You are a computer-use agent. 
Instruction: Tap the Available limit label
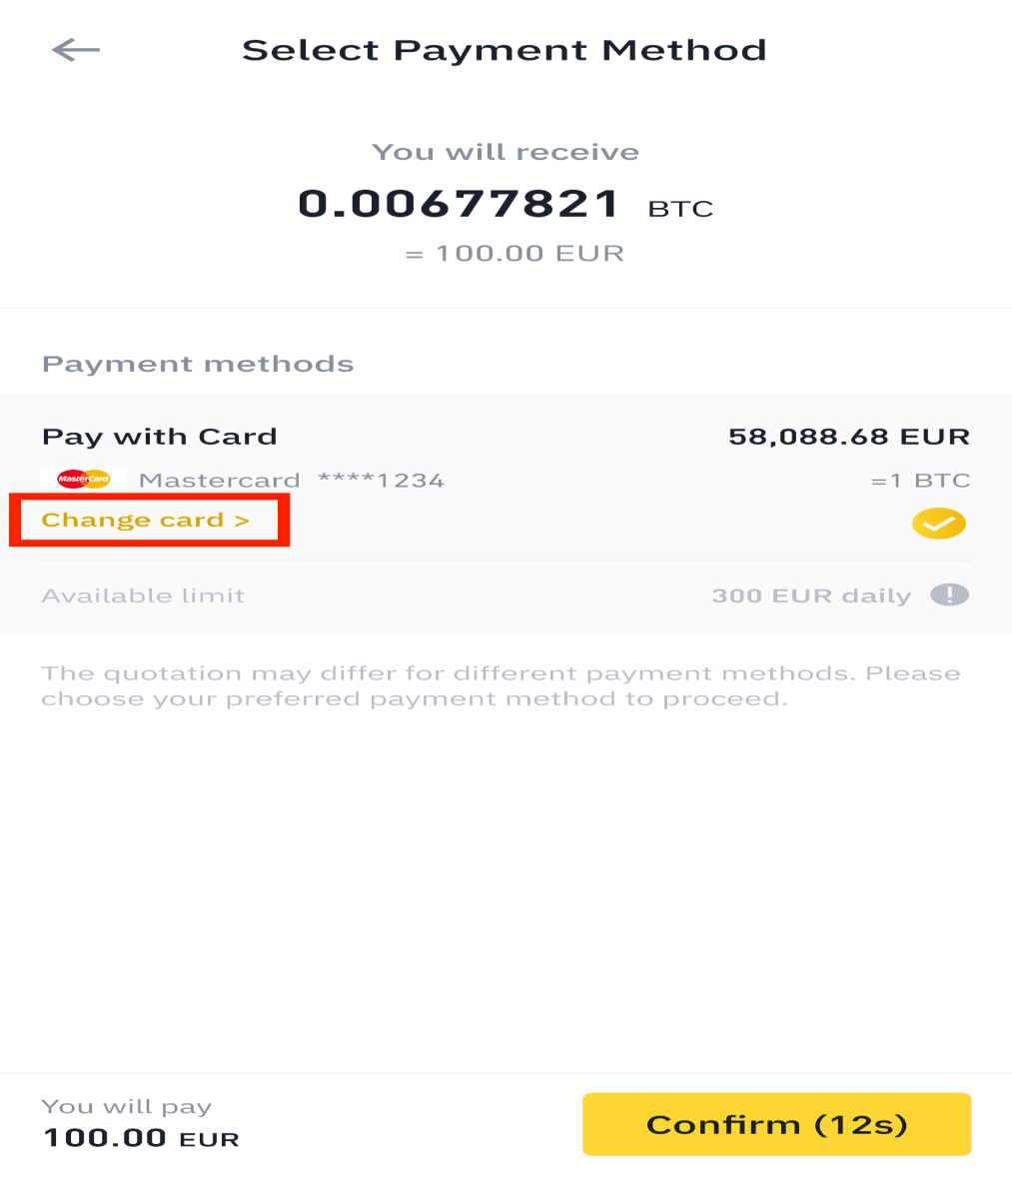[x=143, y=597]
